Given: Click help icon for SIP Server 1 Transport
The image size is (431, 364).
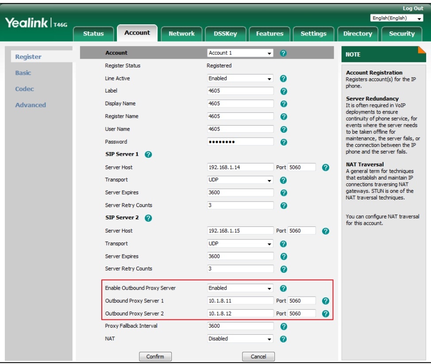Looking at the screenshot, I should click(x=283, y=180).
